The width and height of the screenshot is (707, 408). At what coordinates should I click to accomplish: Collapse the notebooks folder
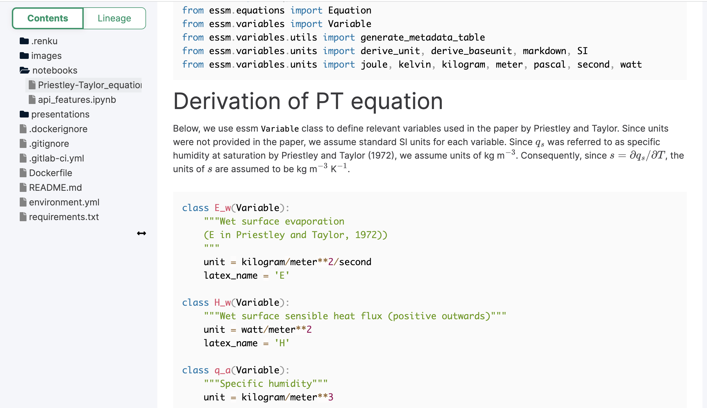[x=55, y=70]
